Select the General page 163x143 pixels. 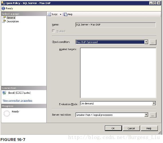pyautogui.click(x=11, y=18)
